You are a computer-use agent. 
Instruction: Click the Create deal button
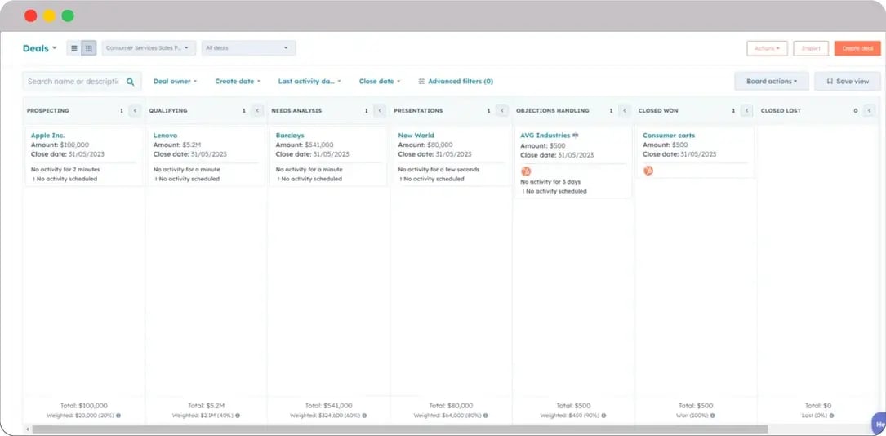857,48
